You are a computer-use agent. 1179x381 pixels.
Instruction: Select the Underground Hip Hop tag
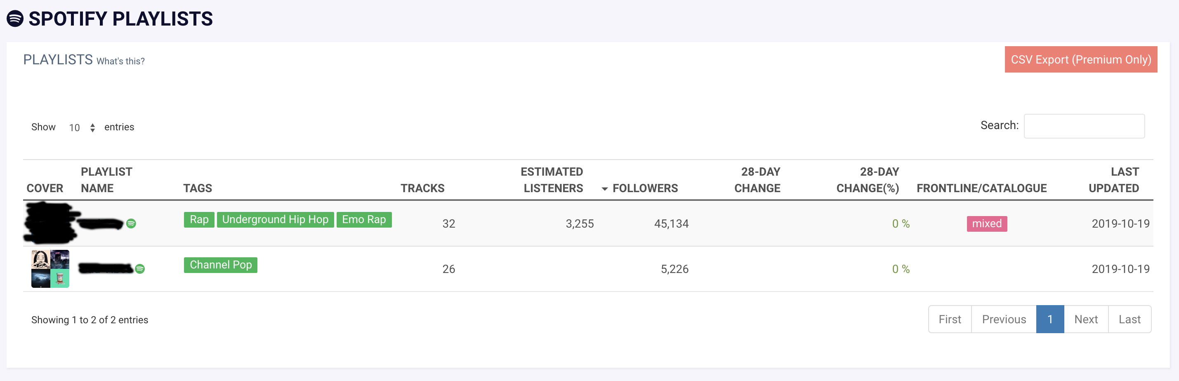[275, 219]
